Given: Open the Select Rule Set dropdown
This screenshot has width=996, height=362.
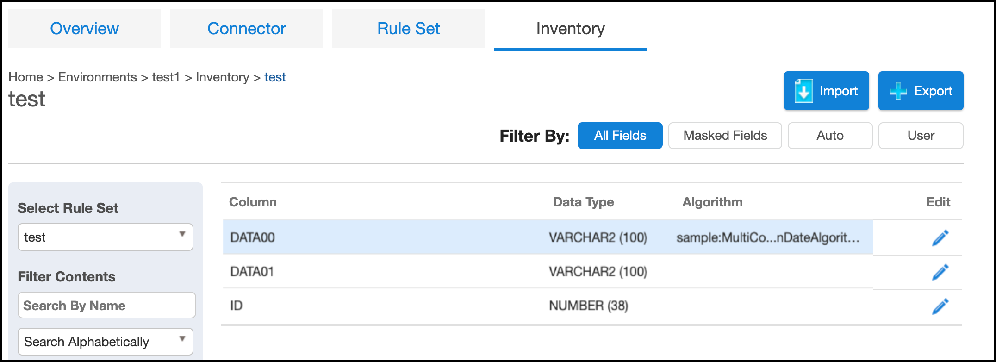Looking at the screenshot, I should 106,237.
